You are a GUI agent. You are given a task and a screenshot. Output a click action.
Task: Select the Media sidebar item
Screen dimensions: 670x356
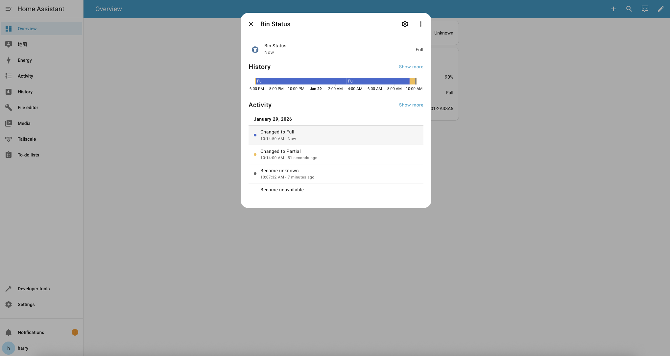pyautogui.click(x=24, y=123)
